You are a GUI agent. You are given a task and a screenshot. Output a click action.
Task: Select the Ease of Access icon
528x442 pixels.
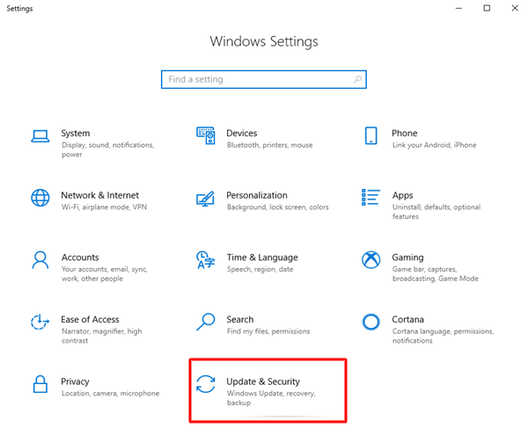[40, 322]
